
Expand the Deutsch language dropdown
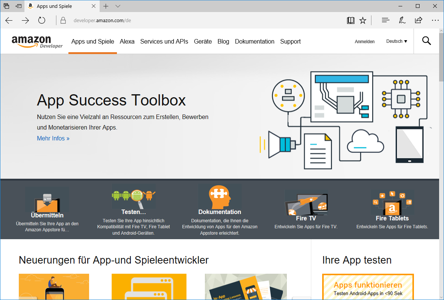pyautogui.click(x=397, y=41)
